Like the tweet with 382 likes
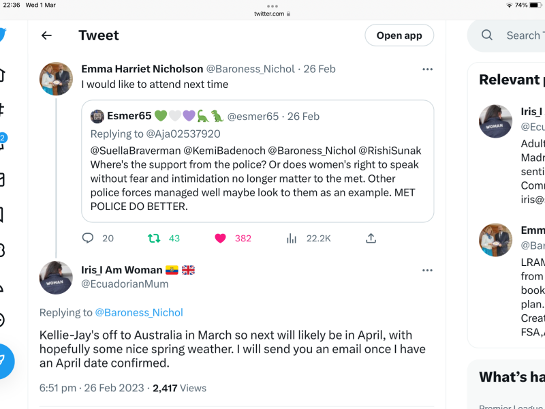Viewport: 545px width, 409px height. [220, 238]
